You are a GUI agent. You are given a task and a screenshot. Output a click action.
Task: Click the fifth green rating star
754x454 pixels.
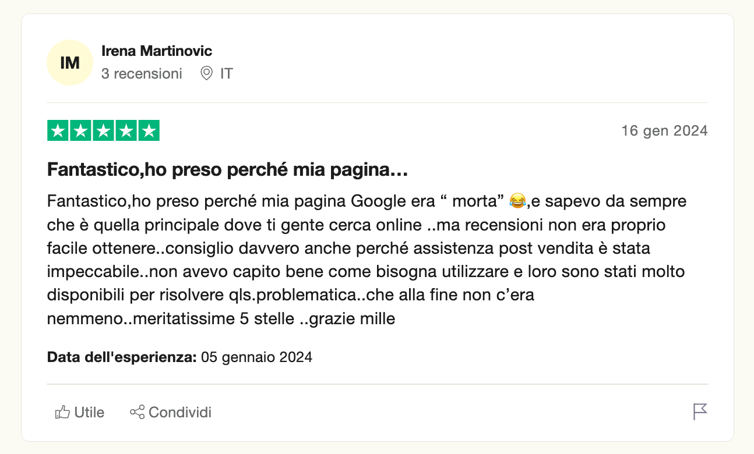click(149, 131)
